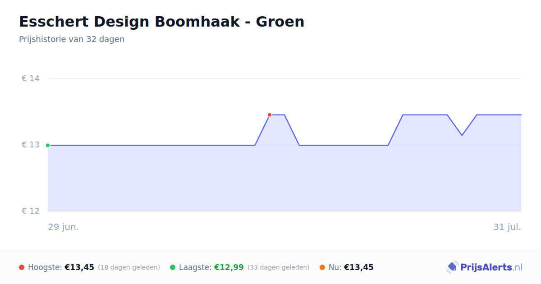Click the PrijsAlerts price tag logo icon
The height and width of the screenshot is (284, 541).
453,267
